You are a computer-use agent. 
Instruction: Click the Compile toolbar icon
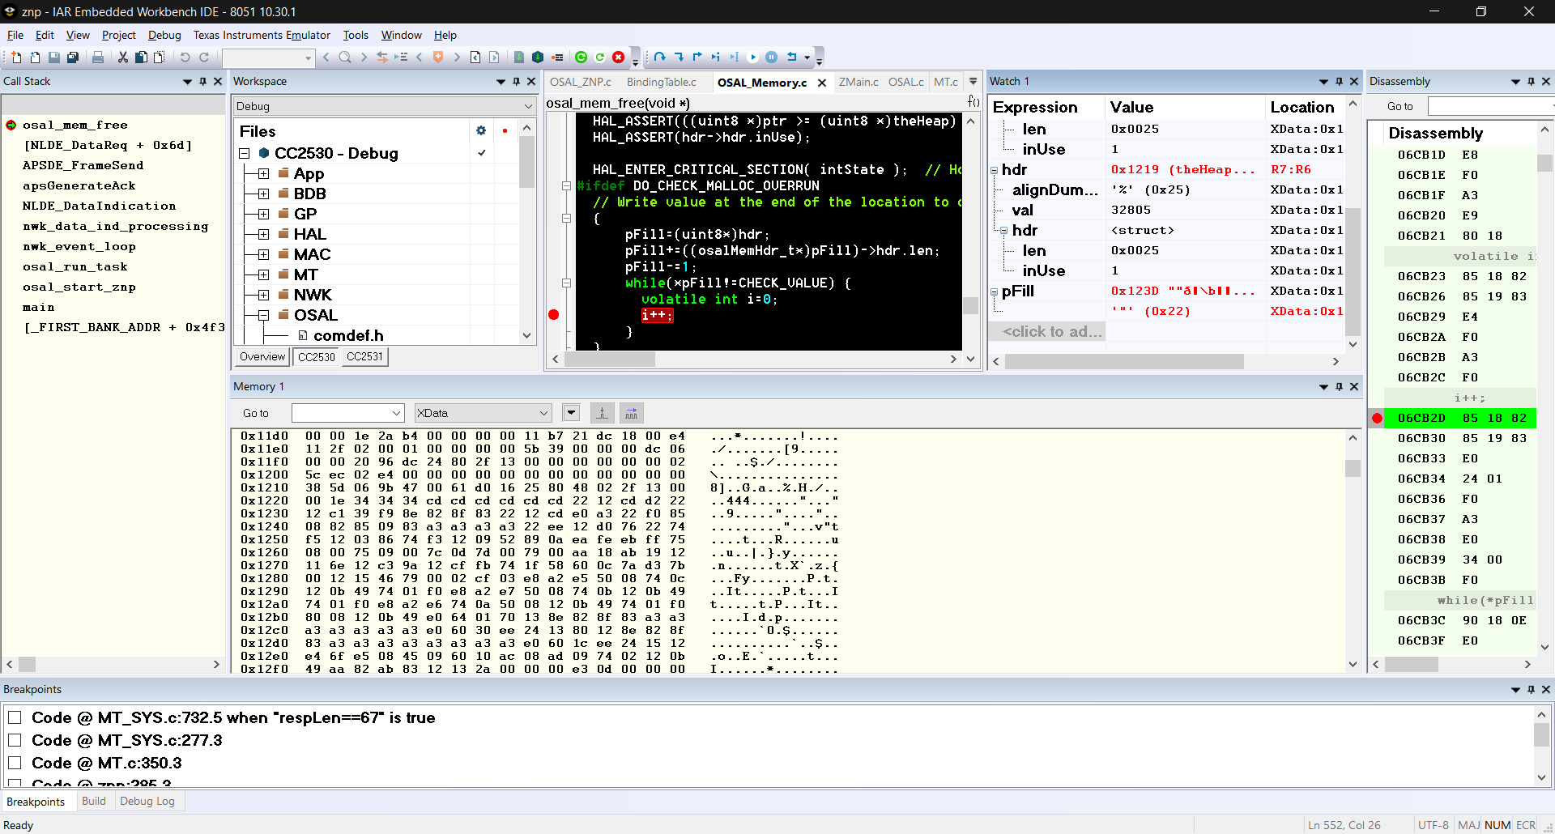point(519,57)
